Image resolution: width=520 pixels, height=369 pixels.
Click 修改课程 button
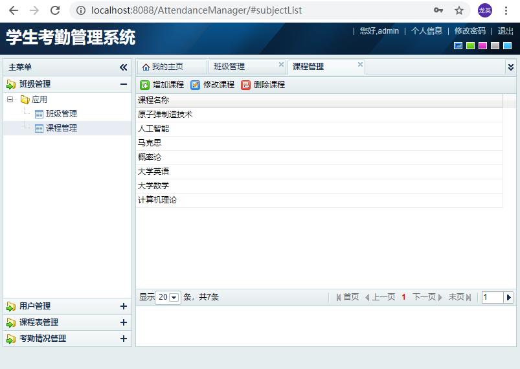click(x=212, y=85)
